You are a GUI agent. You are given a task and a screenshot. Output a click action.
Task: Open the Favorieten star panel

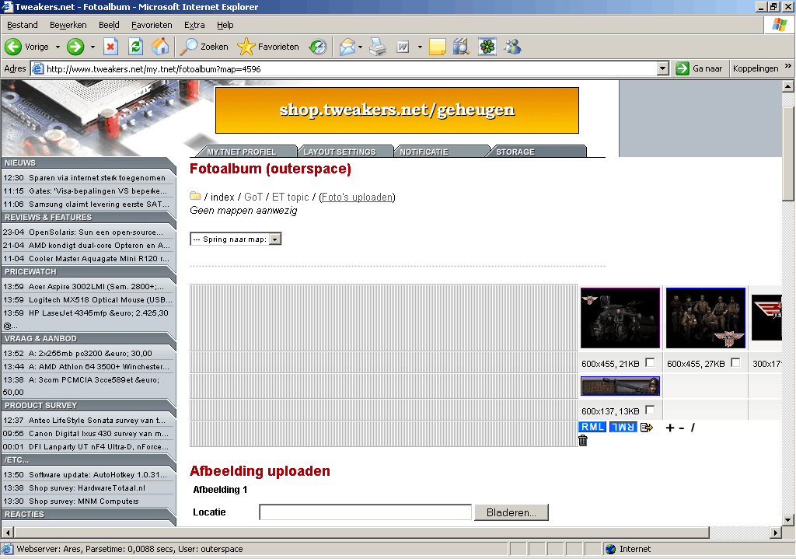coord(268,47)
